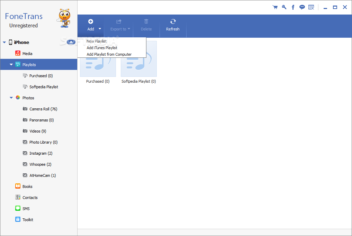Image resolution: width=352 pixels, height=236 pixels.
Task: Click the FoneTrans title text
Action: pos(24,16)
